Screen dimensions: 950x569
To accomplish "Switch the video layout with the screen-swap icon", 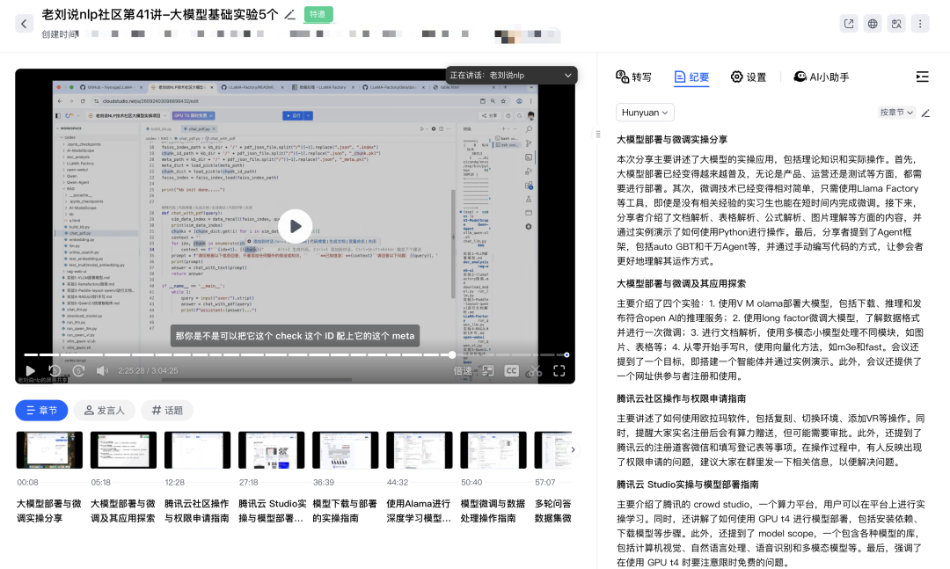I will [487, 370].
